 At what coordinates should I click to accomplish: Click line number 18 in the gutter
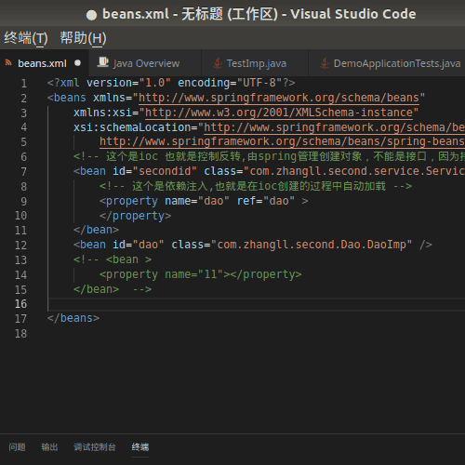click(20, 334)
